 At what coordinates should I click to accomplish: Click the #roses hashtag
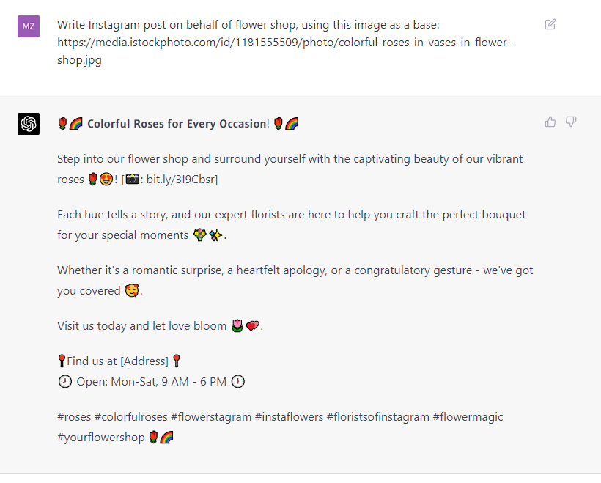coord(74,417)
